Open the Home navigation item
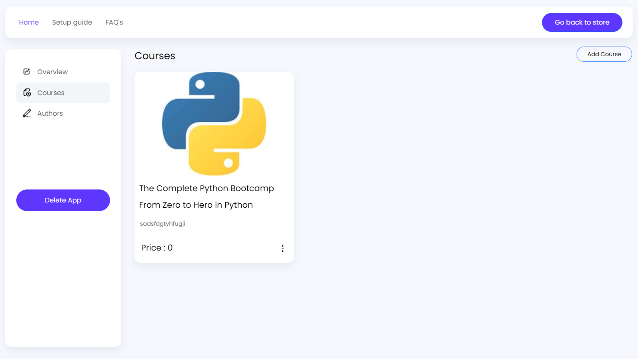Image resolution: width=638 pixels, height=359 pixels. pos(28,22)
